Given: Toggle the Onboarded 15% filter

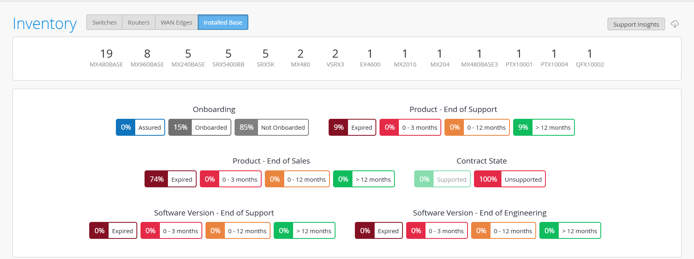Looking at the screenshot, I should pos(200,127).
